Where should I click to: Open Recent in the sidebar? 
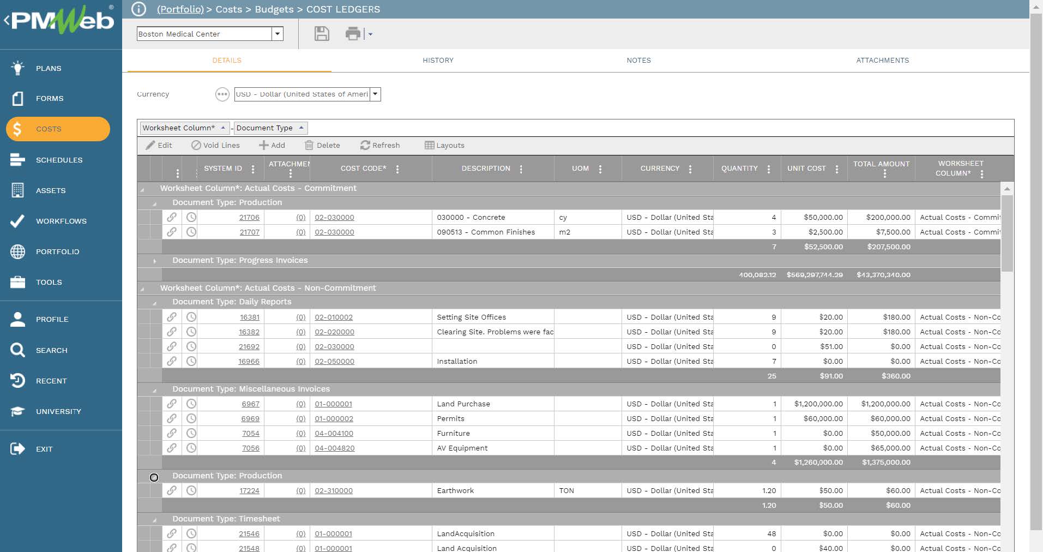51,381
